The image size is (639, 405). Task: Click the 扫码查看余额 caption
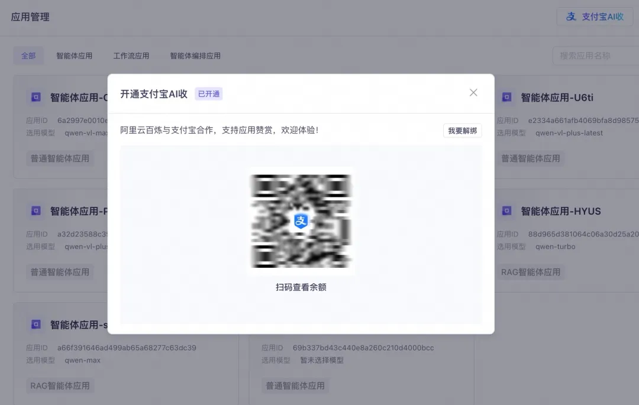[301, 287]
